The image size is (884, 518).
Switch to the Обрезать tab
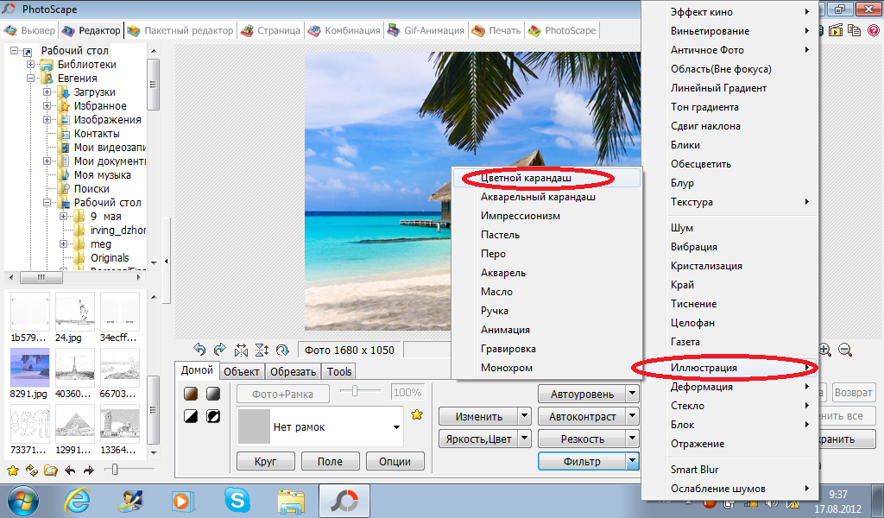coord(293,371)
